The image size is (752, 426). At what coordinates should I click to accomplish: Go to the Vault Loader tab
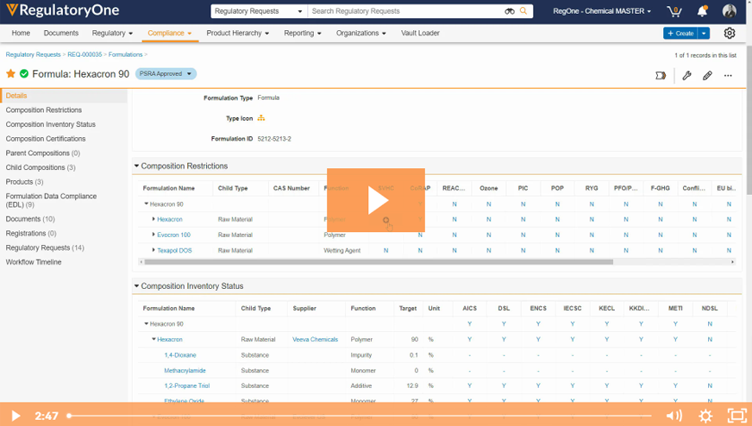pos(420,33)
